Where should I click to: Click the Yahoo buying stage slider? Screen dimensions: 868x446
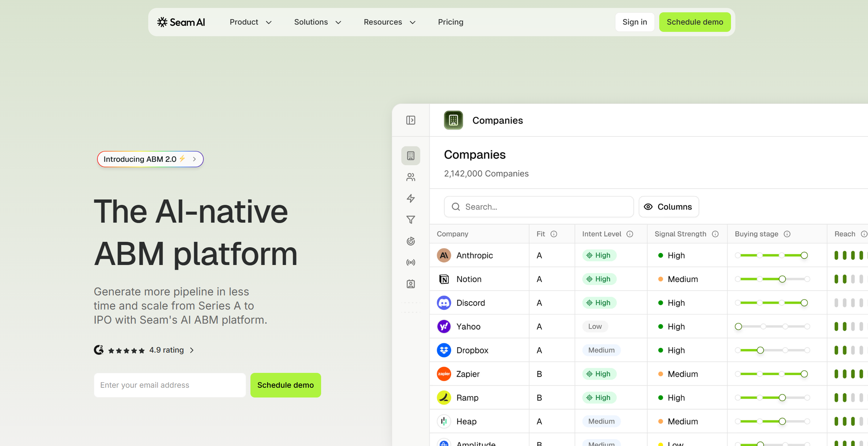click(772, 327)
